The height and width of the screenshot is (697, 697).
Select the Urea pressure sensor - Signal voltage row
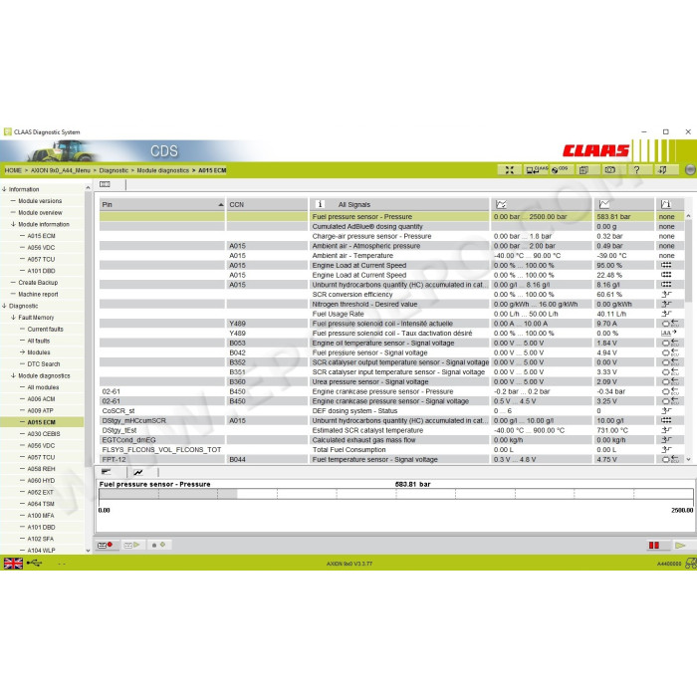coord(391,381)
